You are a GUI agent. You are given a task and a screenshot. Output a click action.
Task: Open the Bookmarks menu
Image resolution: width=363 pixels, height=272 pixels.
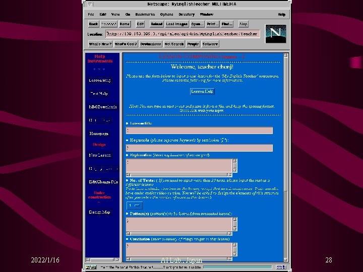[145, 14]
